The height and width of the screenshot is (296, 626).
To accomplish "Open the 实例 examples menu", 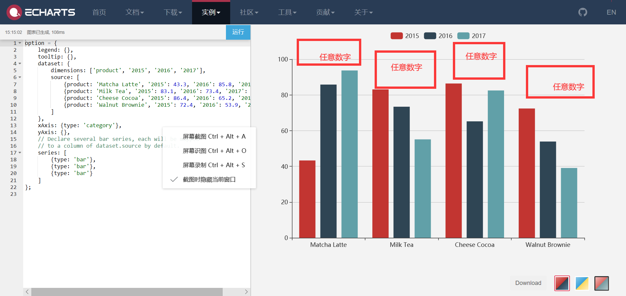I will (211, 12).
